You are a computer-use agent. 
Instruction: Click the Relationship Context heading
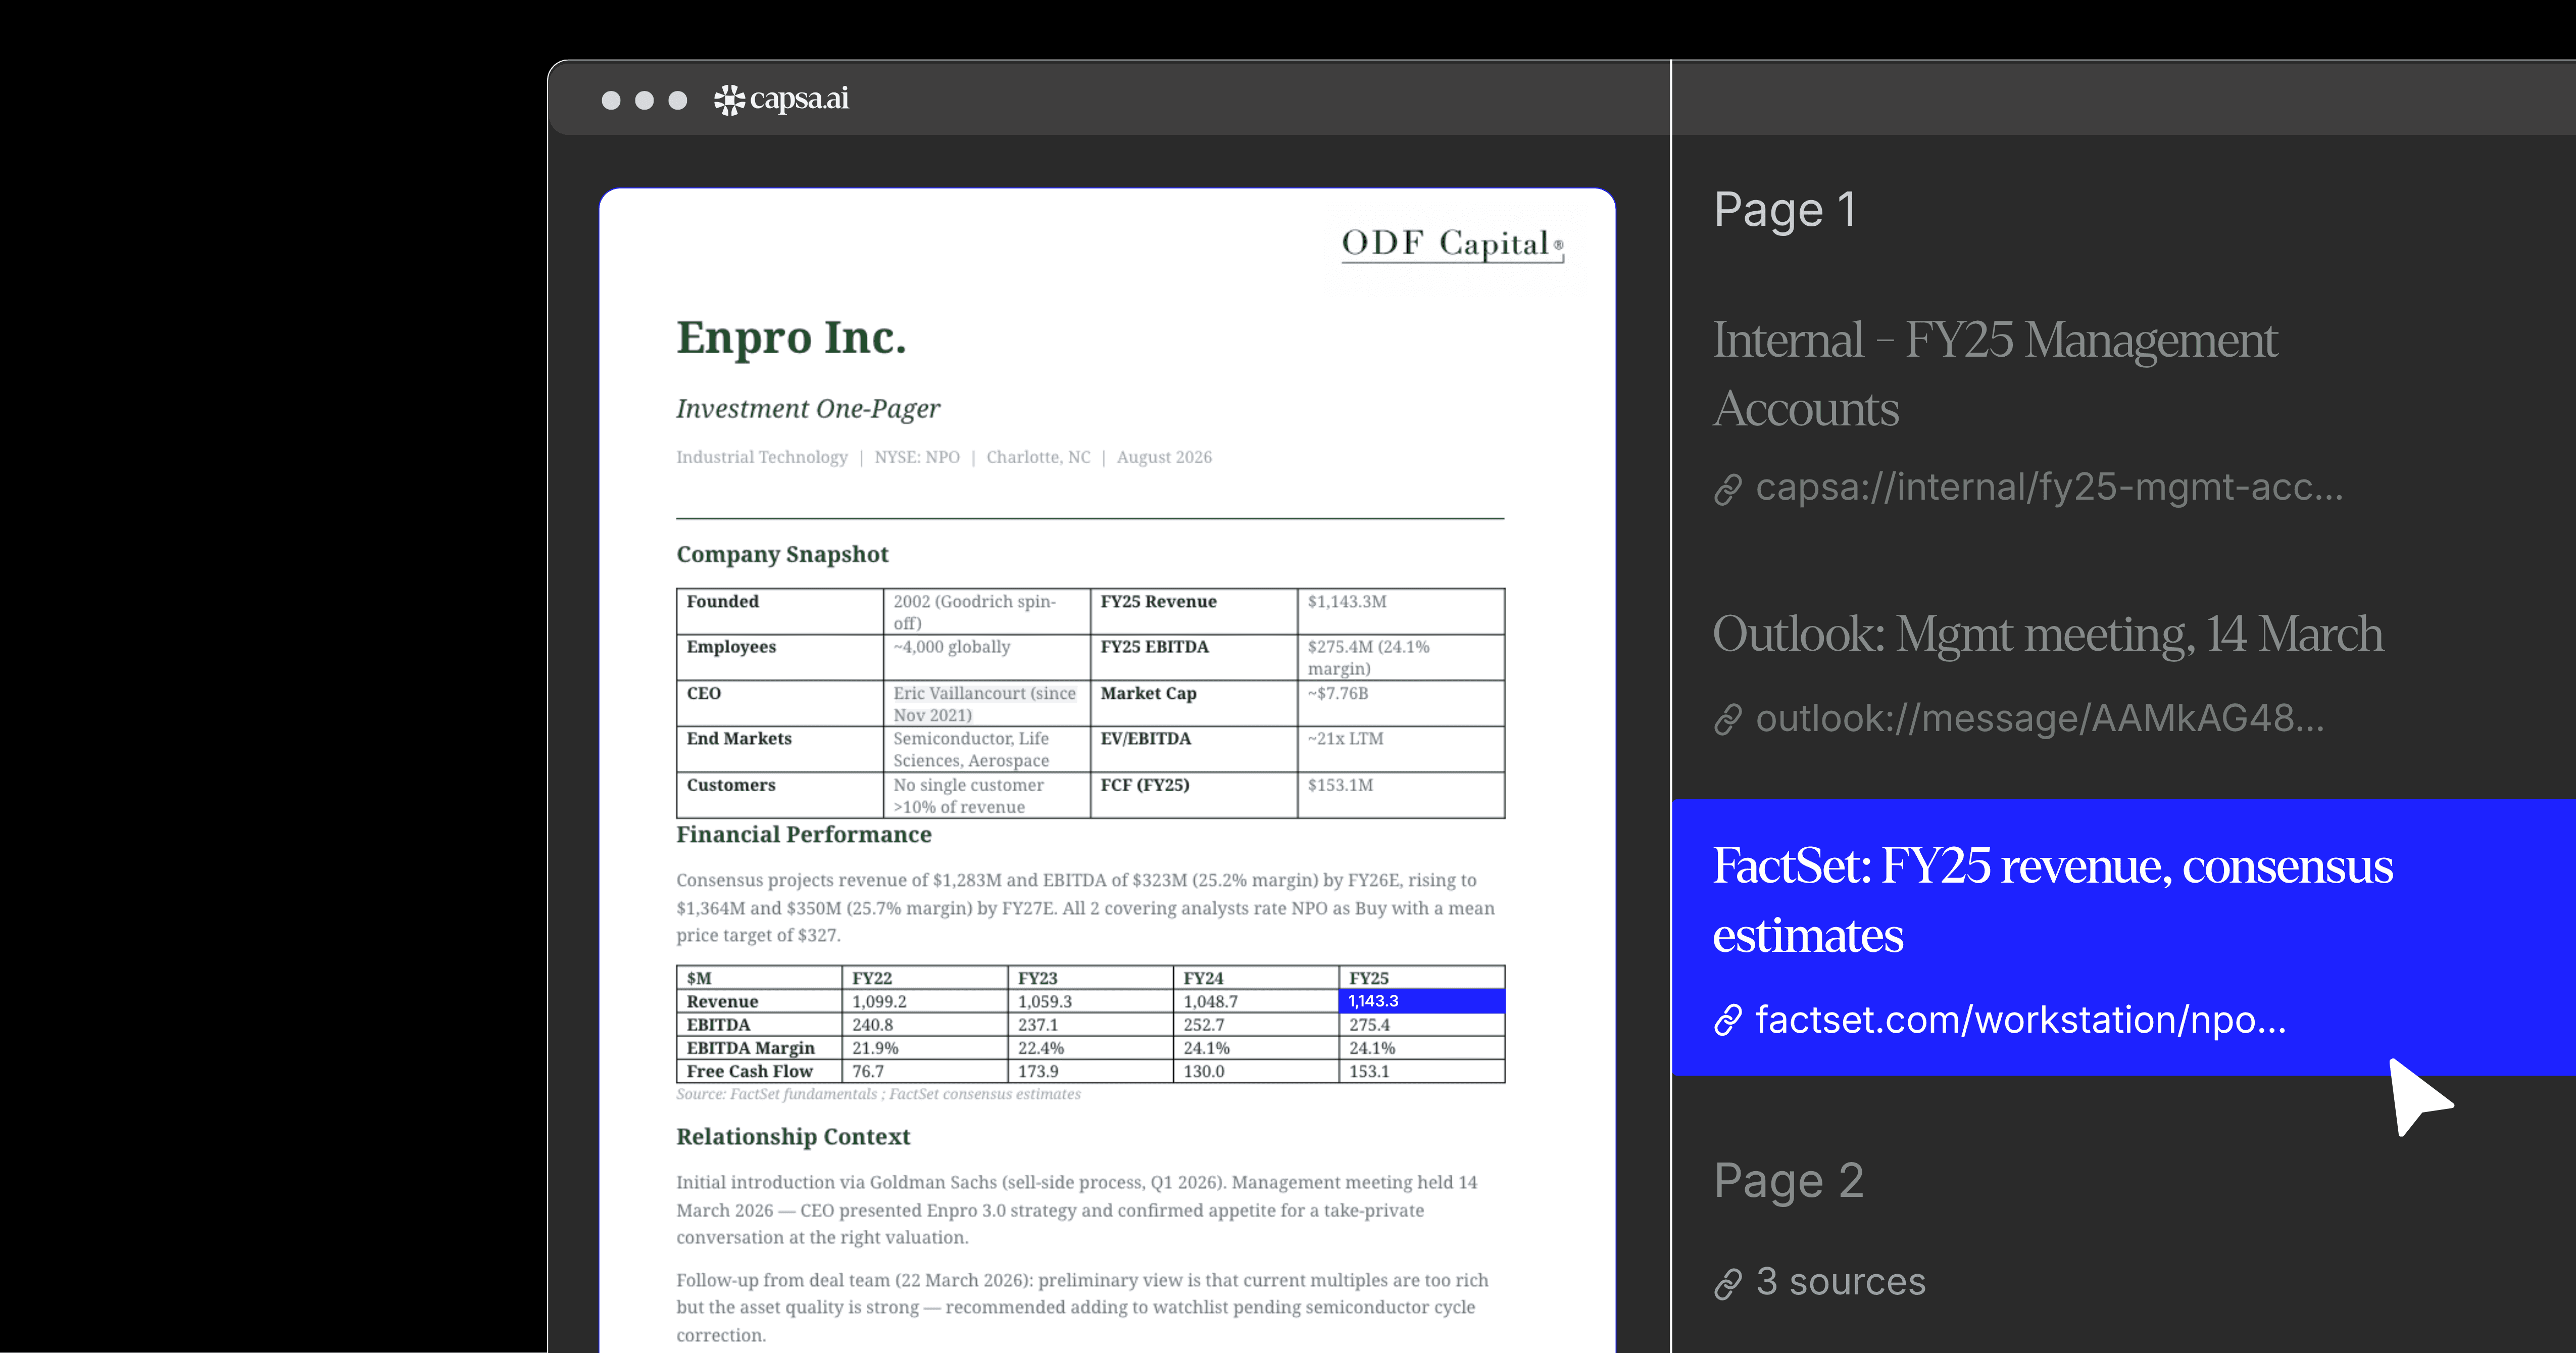coord(793,1136)
